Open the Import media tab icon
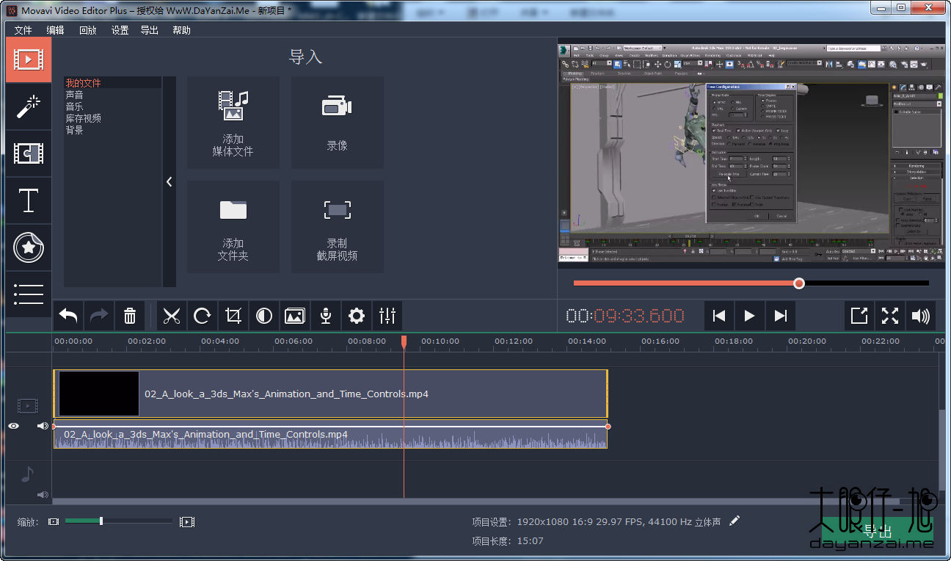Viewport: 951px width, 561px height. [29, 60]
